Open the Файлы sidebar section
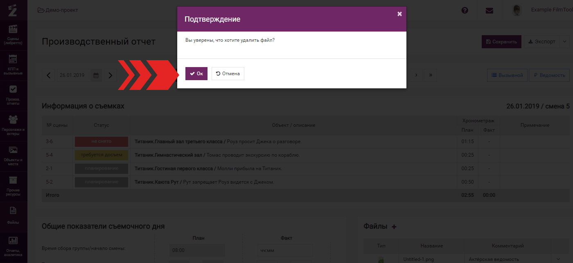 (14, 216)
